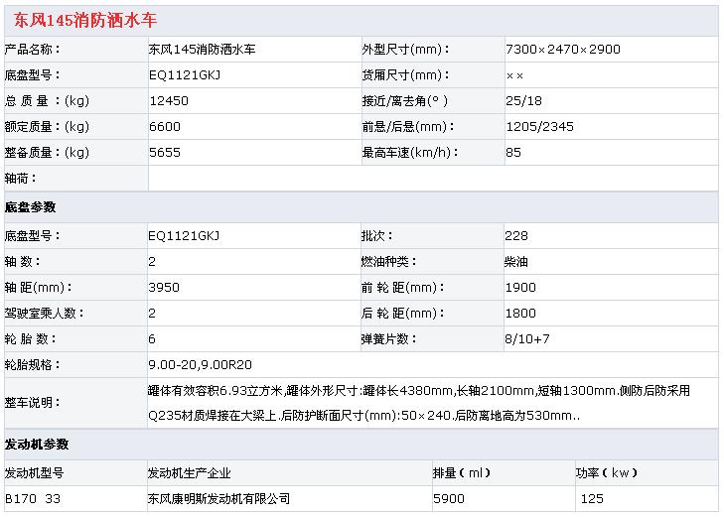Click the 弹簧片数 label

[388, 339]
